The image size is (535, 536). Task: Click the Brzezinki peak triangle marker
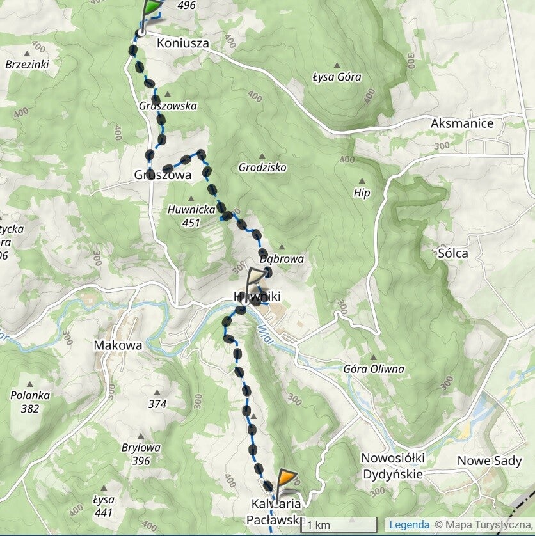pyautogui.click(x=27, y=53)
